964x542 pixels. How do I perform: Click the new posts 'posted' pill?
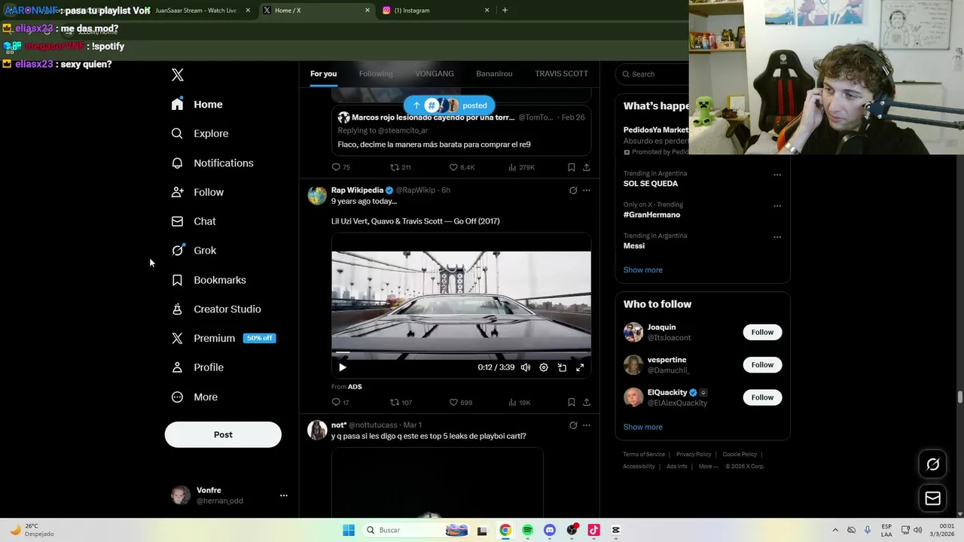[450, 105]
